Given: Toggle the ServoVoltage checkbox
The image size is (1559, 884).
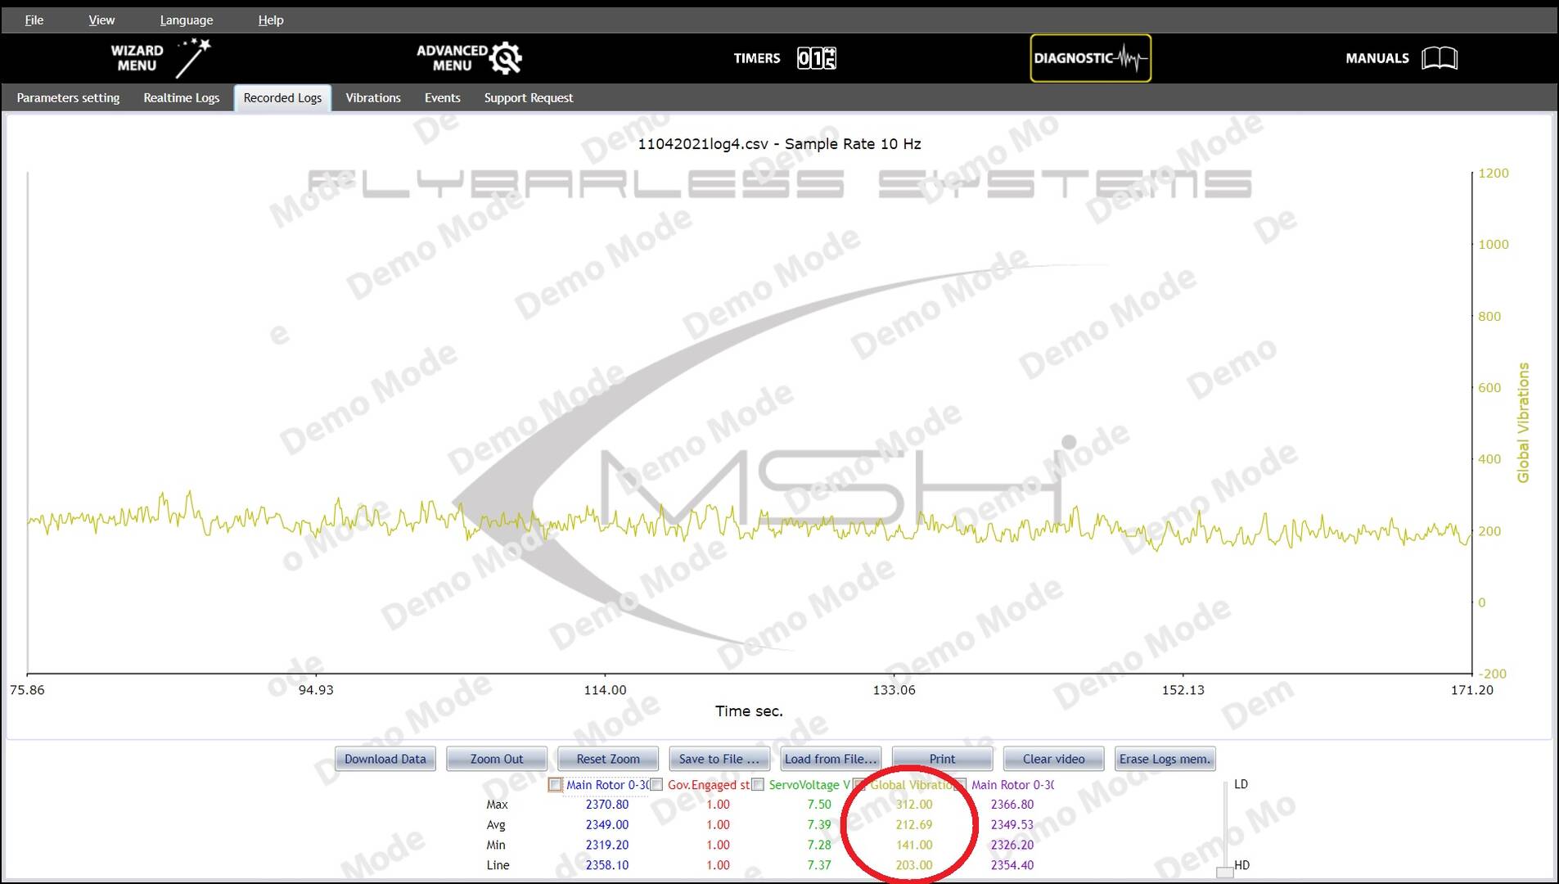Looking at the screenshot, I should click(758, 785).
